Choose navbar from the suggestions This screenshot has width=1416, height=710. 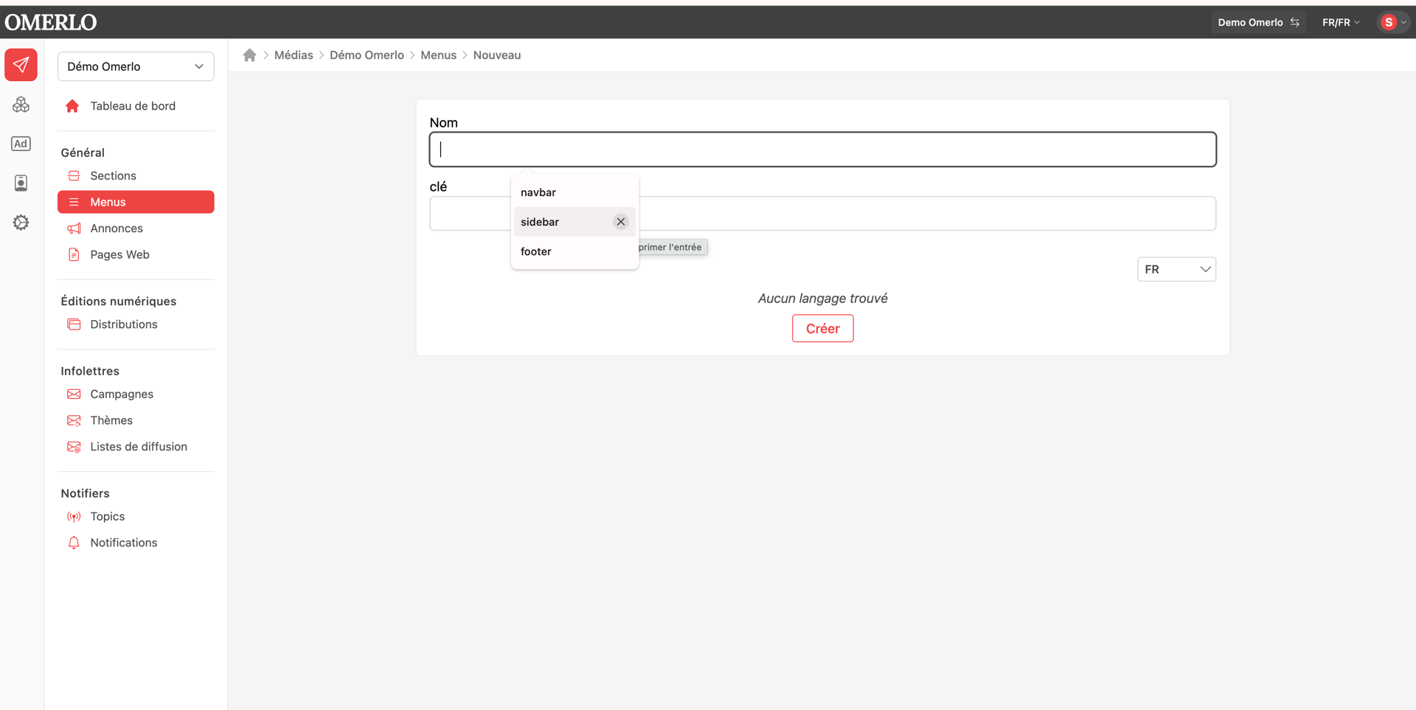575,192
